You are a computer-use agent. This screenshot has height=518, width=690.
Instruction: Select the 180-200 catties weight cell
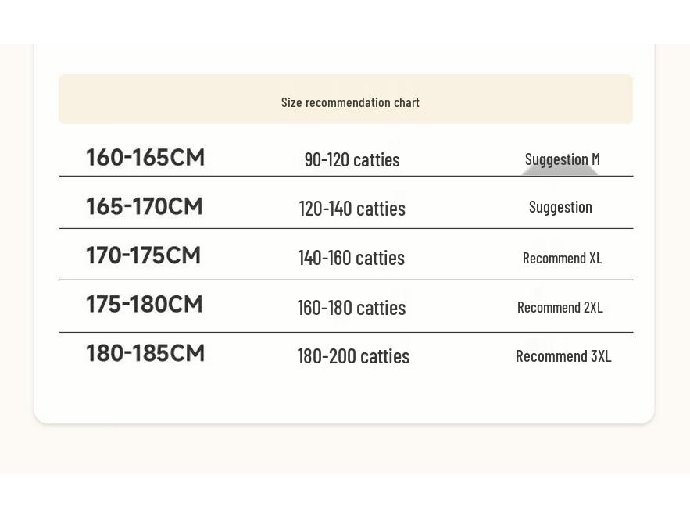click(x=353, y=356)
